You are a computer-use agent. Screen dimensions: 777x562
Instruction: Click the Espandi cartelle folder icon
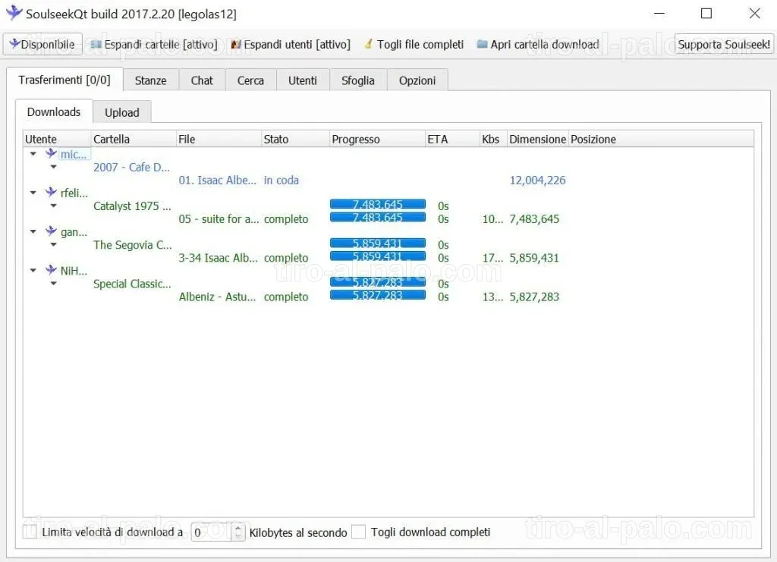tap(96, 45)
